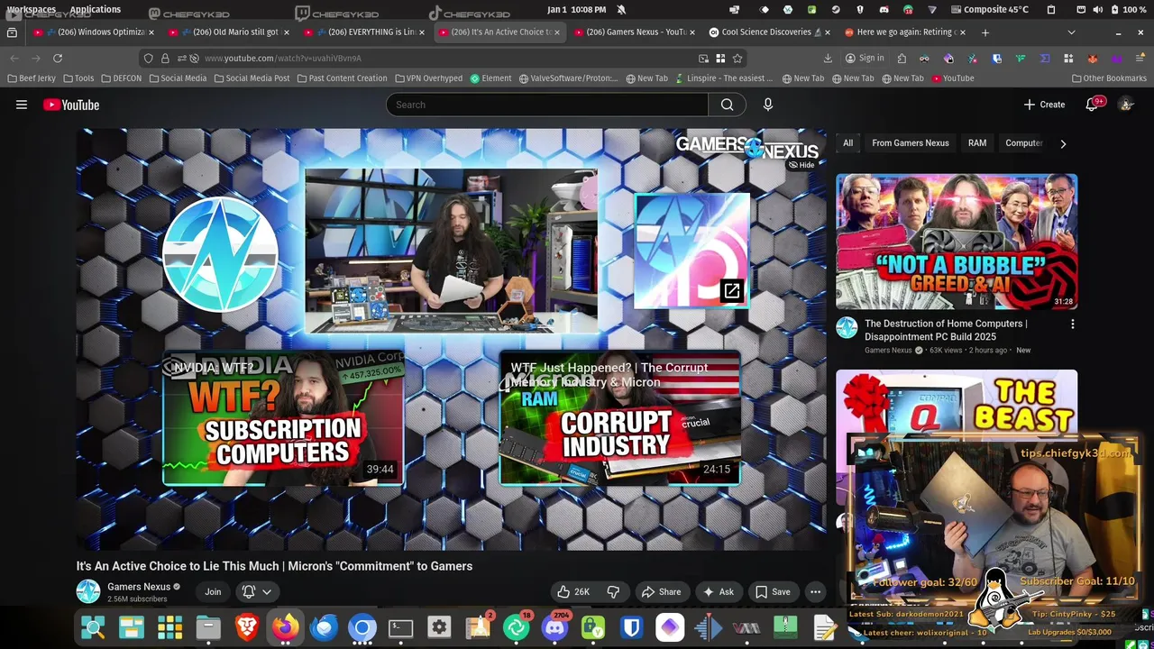
Task: Open end-screen subscribe card external link icon
Action: point(731,290)
